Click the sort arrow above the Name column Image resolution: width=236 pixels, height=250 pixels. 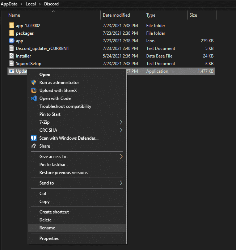[54, 12]
